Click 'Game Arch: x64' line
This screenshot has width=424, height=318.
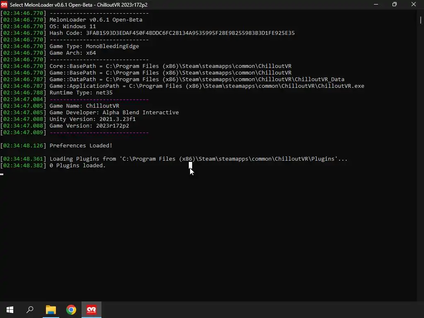73,53
